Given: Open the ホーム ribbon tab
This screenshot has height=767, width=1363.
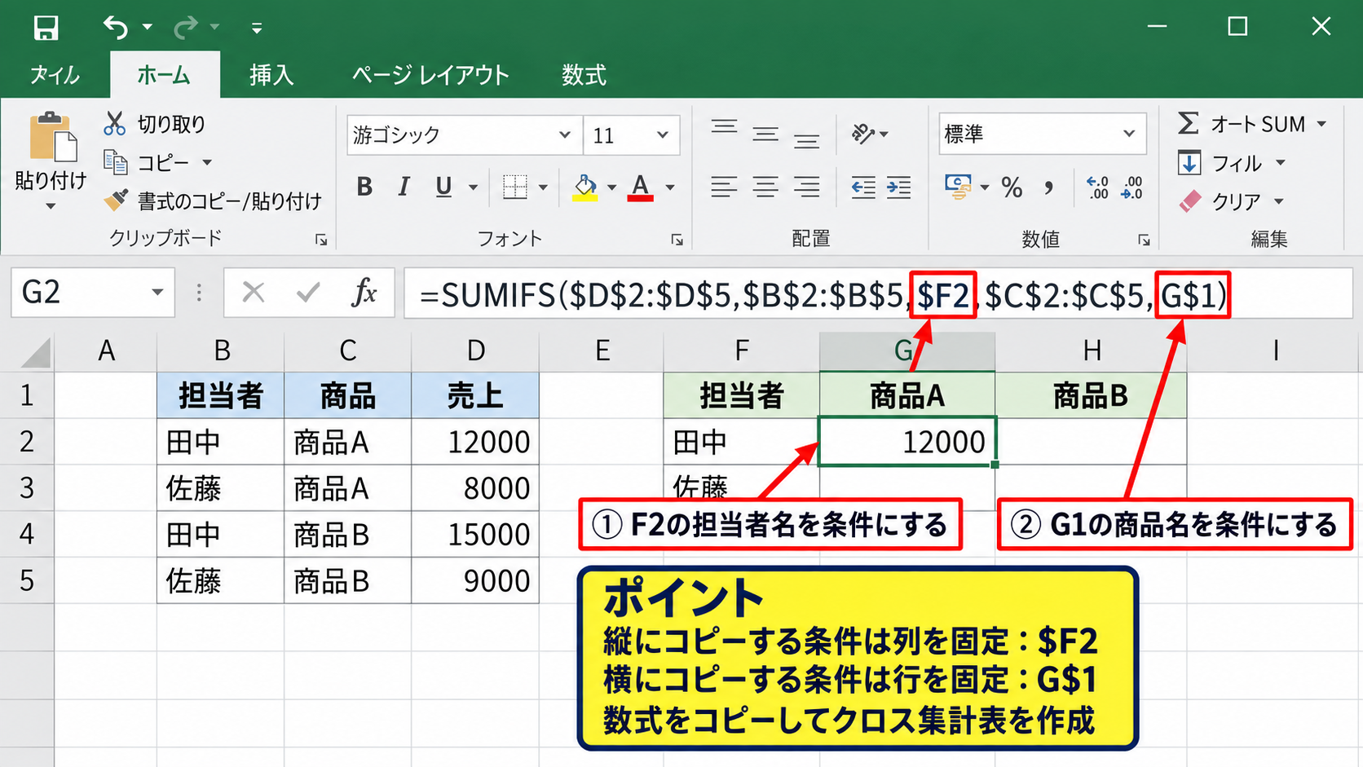Looking at the screenshot, I should point(164,75).
